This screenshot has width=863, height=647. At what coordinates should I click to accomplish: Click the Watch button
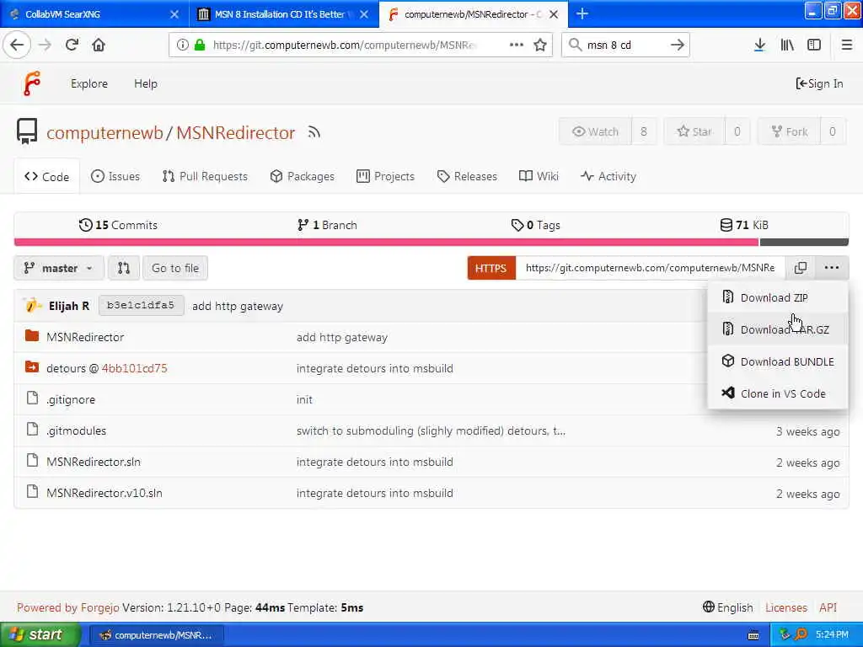coord(595,131)
